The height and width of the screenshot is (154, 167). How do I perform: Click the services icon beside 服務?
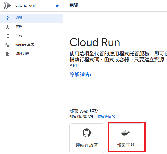click(7, 27)
